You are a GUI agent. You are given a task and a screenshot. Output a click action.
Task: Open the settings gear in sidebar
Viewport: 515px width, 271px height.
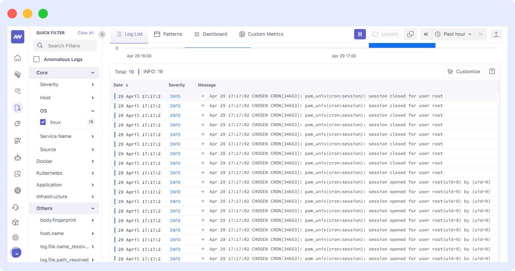15,238
